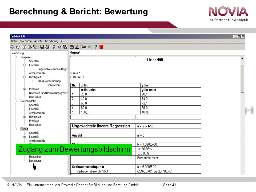Select Robustheit under Dateneingabe
Screen dimensions: 256x192
(x=35, y=125)
